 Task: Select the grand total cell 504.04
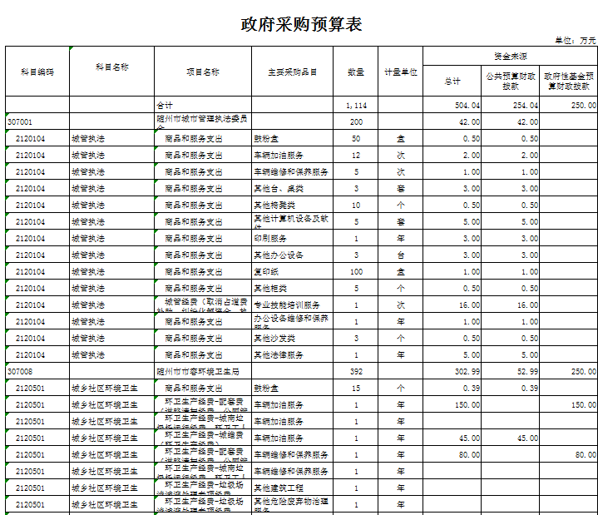click(x=452, y=106)
